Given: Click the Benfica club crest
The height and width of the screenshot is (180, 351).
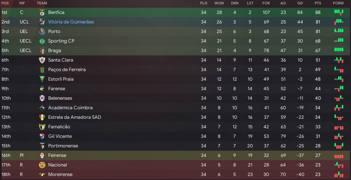Looking at the screenshot, I should 42,12.
